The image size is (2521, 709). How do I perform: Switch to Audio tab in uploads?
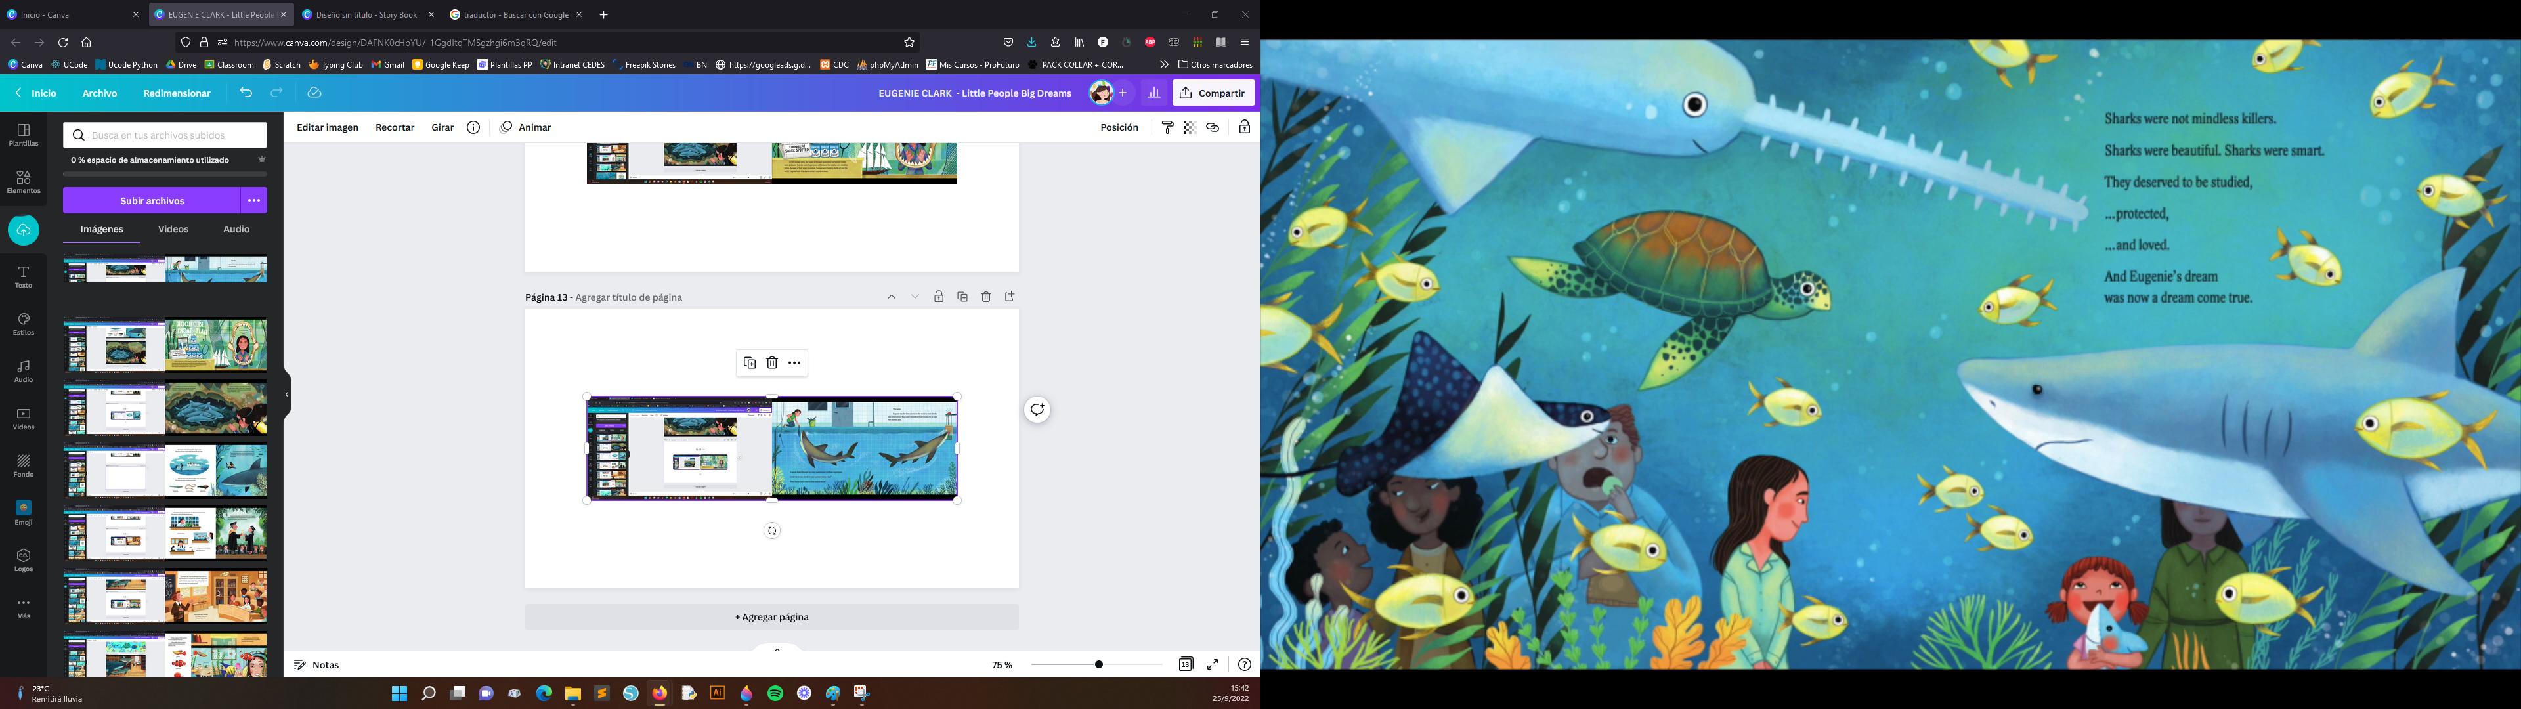point(236,229)
